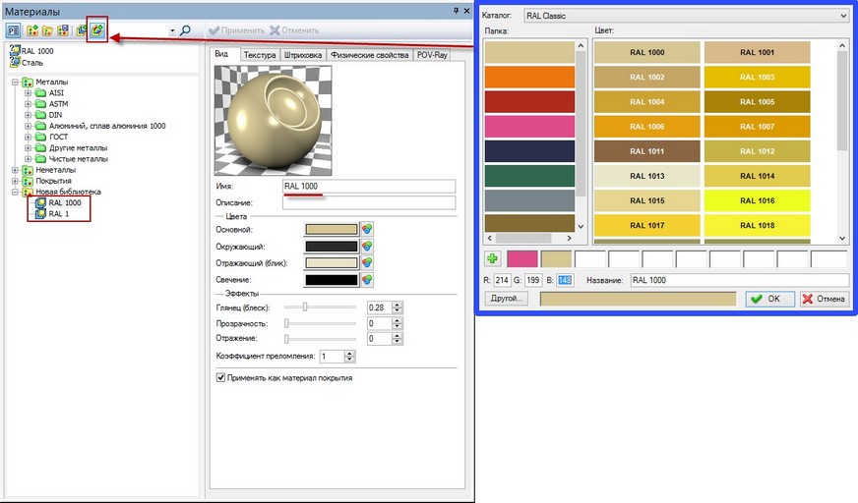Click the Отмена button in color dialog

pos(826,299)
